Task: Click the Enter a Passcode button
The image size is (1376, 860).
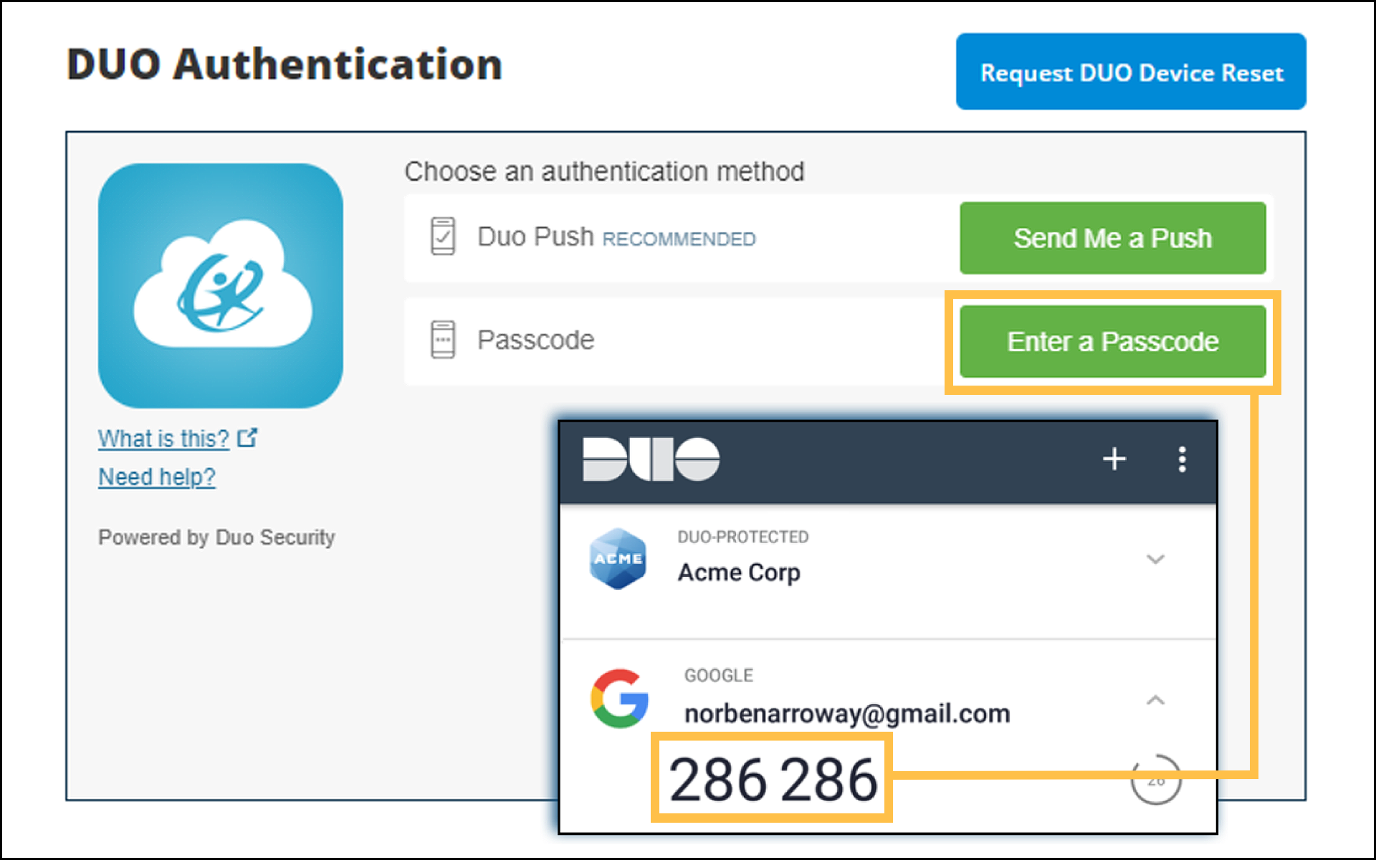Action: tap(1112, 342)
